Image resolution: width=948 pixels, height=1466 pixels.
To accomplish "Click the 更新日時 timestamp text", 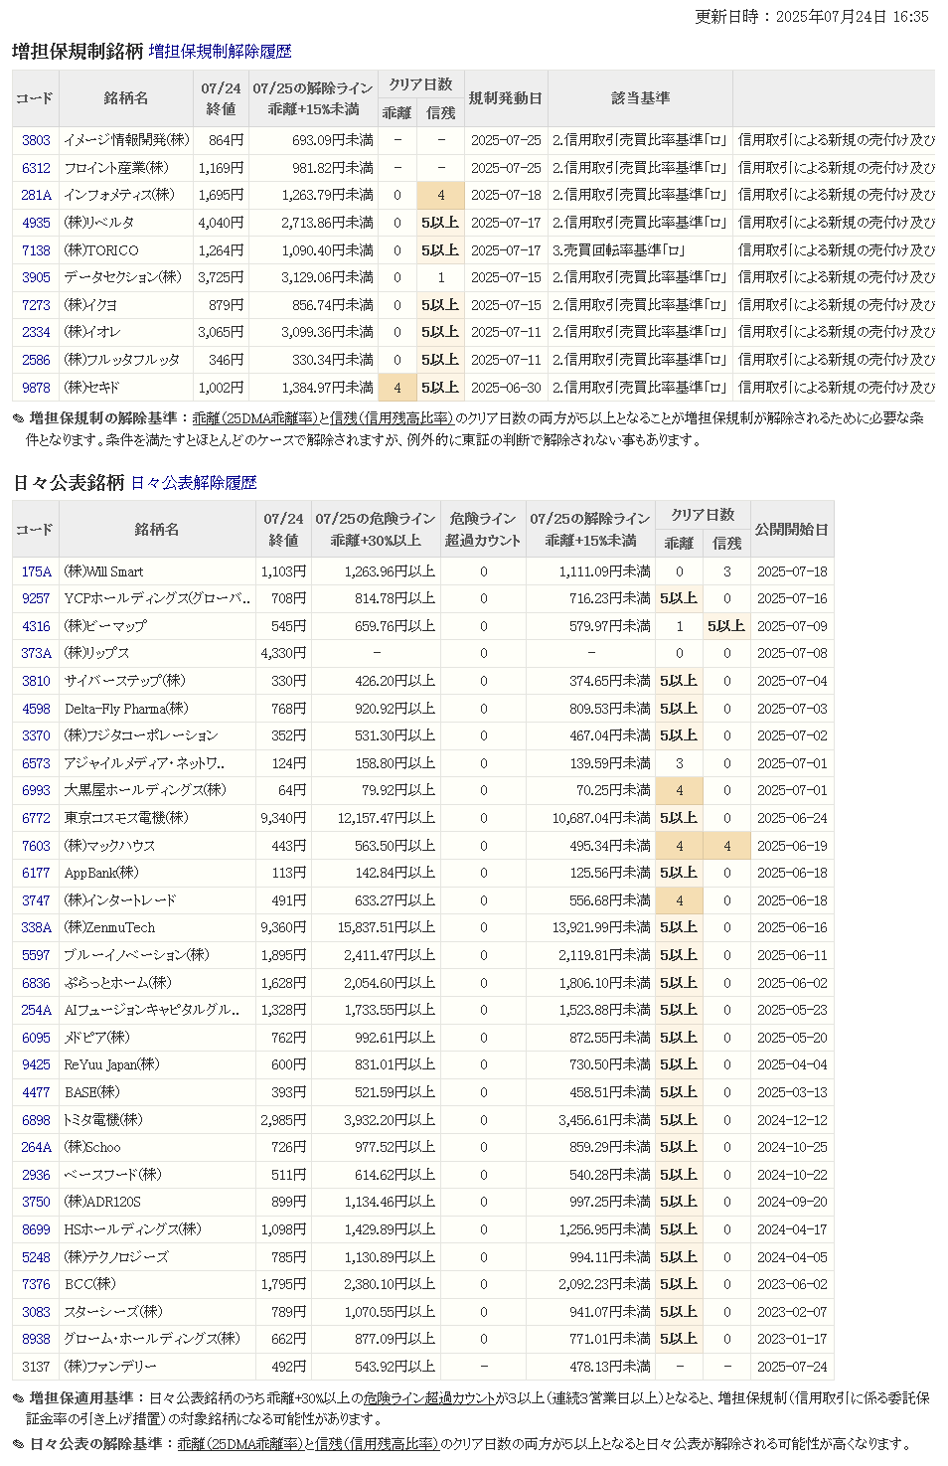I will 811,17.
